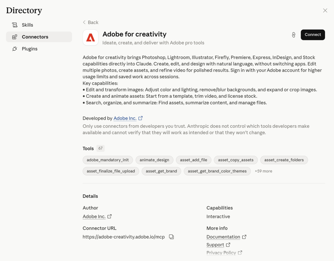334x261 pixels.
Task: Copy the connector URL with copy icon
Action: [171, 237]
